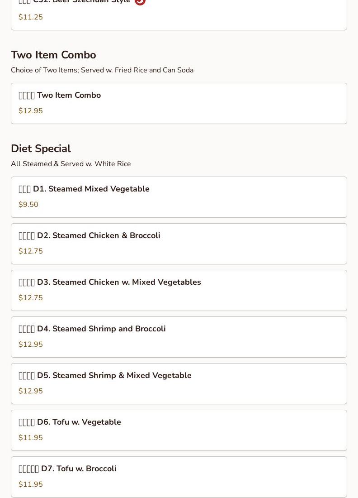
Task: Select D4. Steamed Shrimp and Broccoli
Action: (x=179, y=337)
